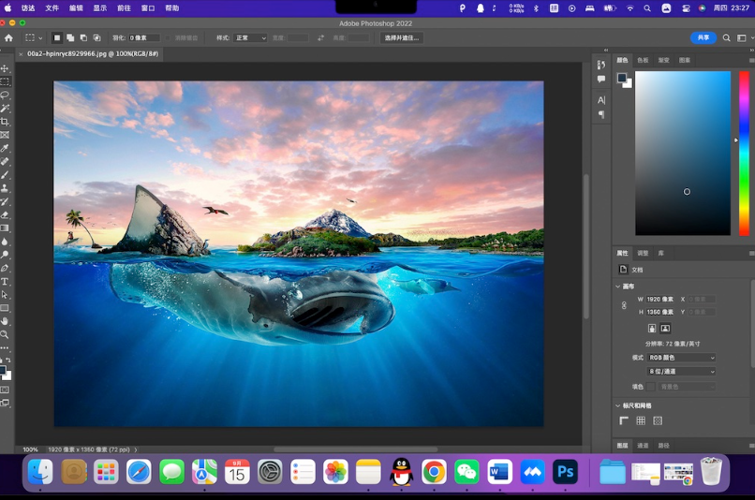Select the Dodge tool

point(5,255)
